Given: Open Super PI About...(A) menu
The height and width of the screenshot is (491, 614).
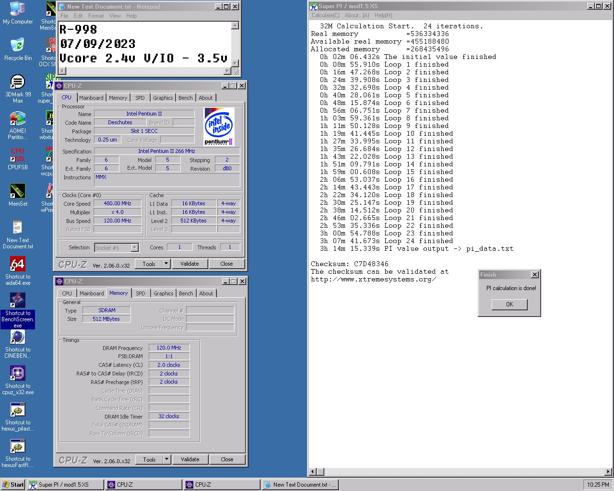Looking at the screenshot, I should click(357, 15).
